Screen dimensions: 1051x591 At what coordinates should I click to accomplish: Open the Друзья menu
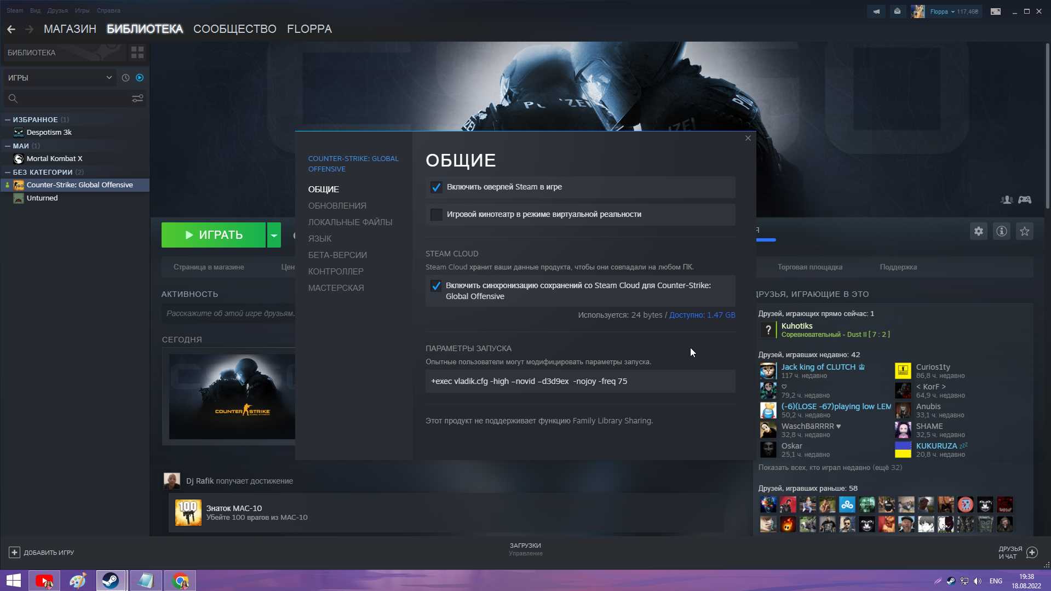pyautogui.click(x=58, y=10)
